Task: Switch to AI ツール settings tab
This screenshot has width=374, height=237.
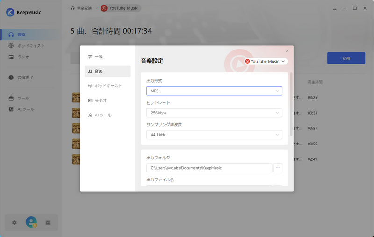Action: [108, 115]
